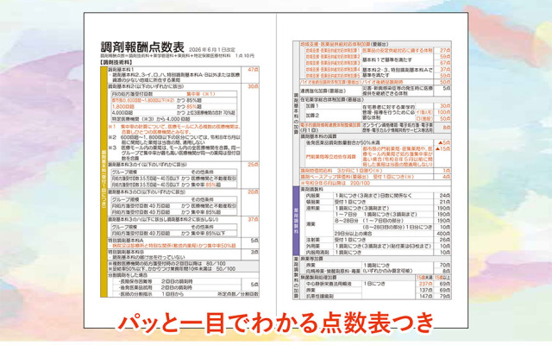Click the title 調剤報酬点数表
Image resolution: width=552 pixels, height=345 pixels.
pos(142,48)
